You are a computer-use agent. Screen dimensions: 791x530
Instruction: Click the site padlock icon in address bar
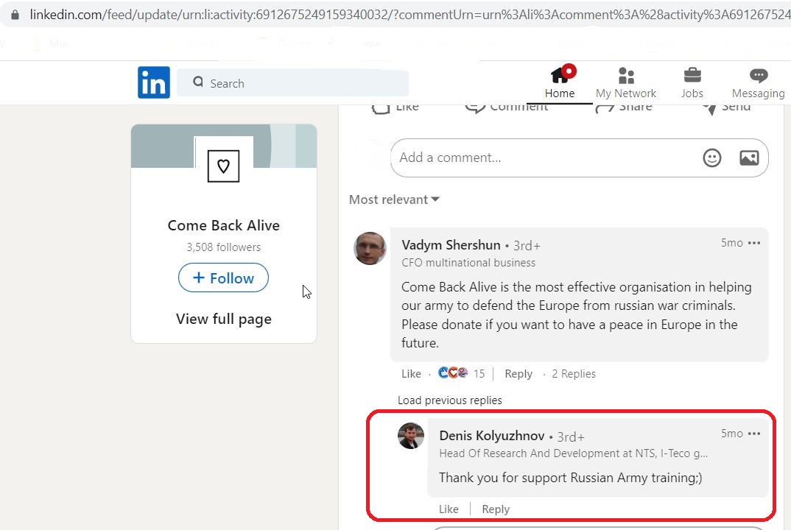click(15, 15)
